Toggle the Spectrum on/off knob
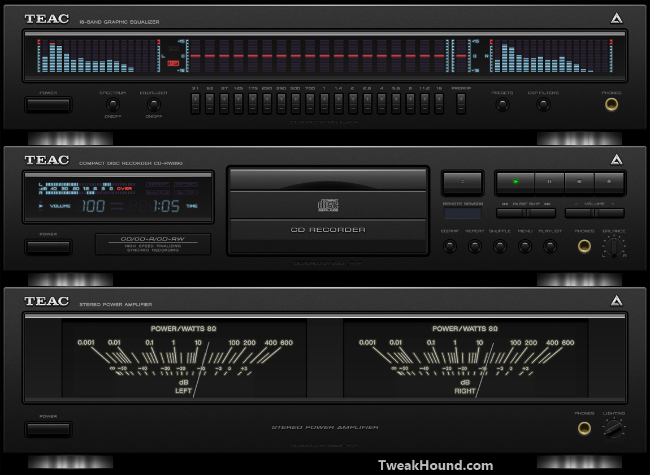This screenshot has height=475, width=650. pos(112,105)
